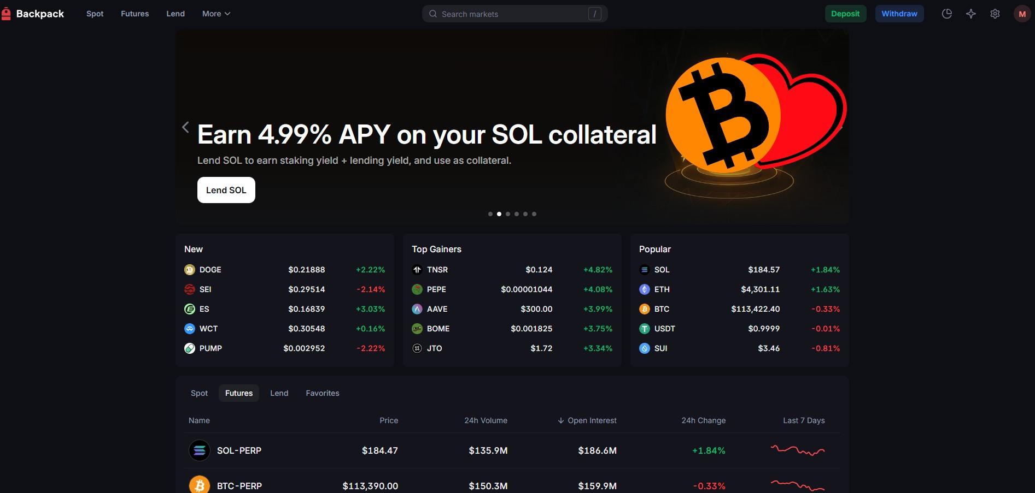Screen dimensions: 1035x493
Task: Click the BTC icon in Popular
Action: (645, 309)
